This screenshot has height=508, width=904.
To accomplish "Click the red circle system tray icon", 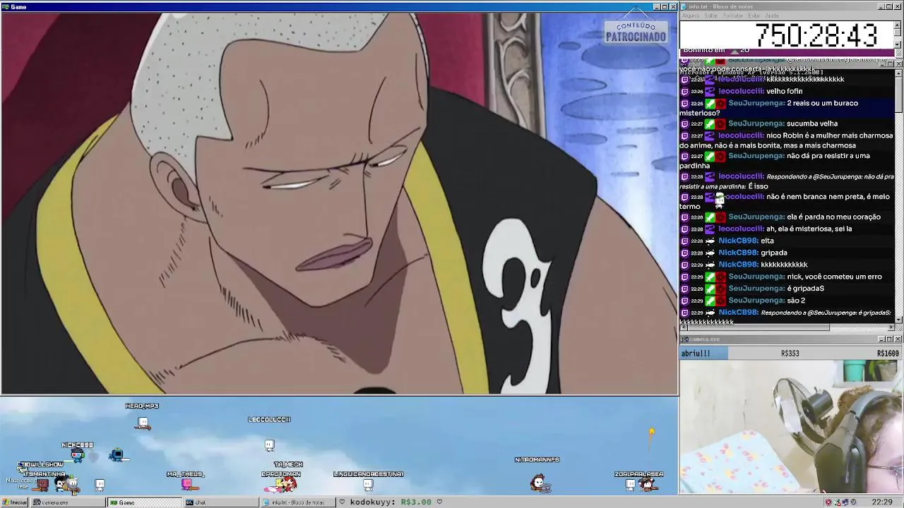I will point(828,502).
